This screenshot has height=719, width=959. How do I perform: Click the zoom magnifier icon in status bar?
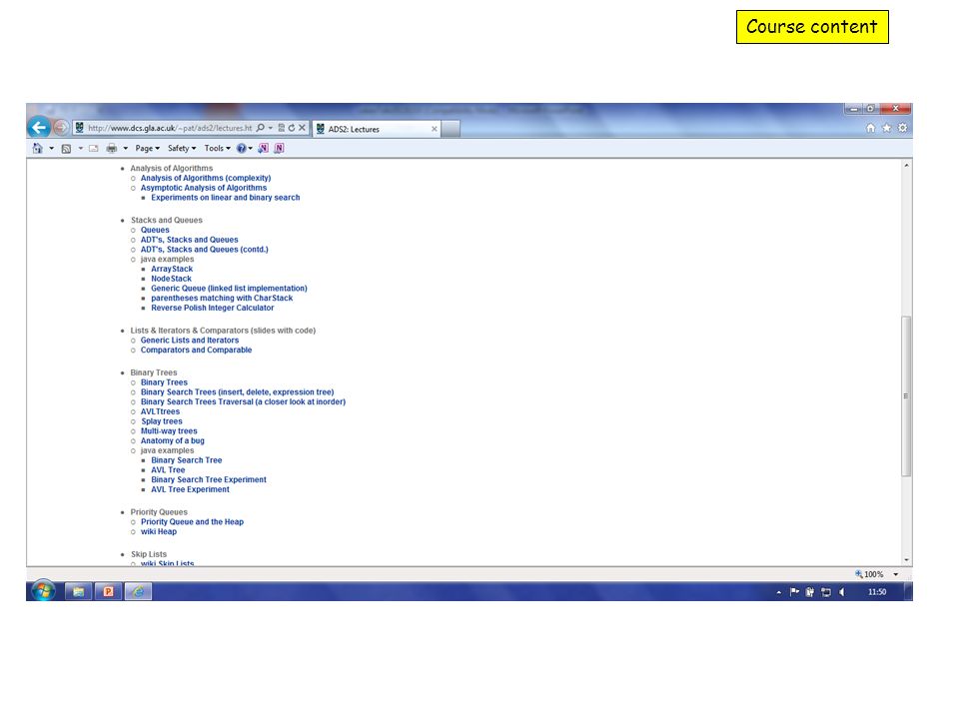coord(859,574)
